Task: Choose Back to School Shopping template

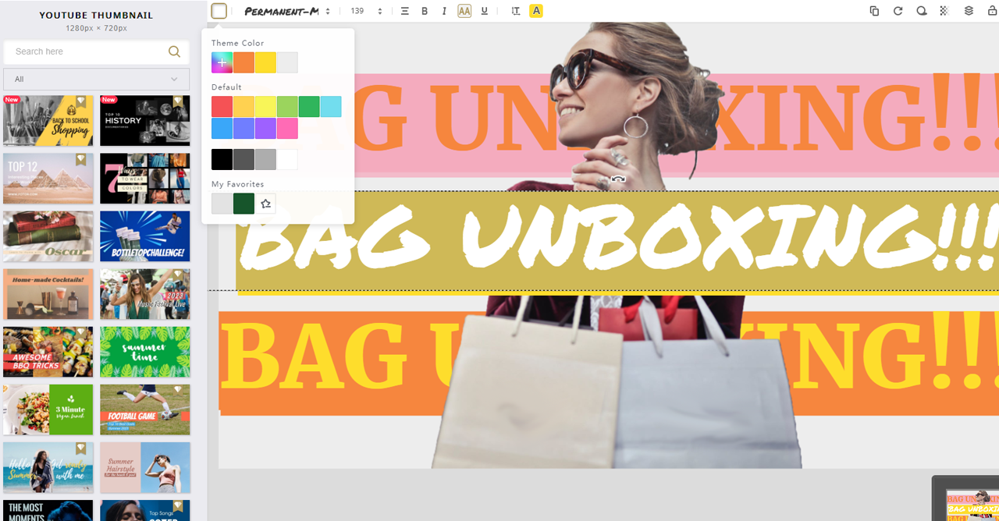Action: (48, 121)
